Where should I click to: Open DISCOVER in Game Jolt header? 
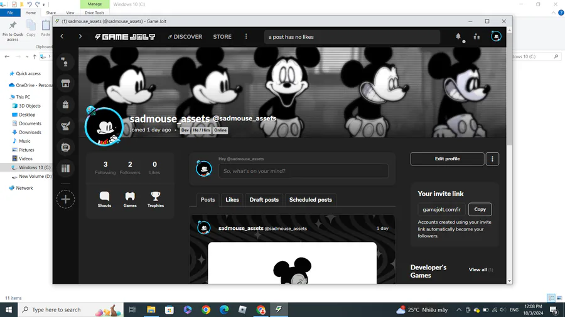pyautogui.click(x=185, y=37)
